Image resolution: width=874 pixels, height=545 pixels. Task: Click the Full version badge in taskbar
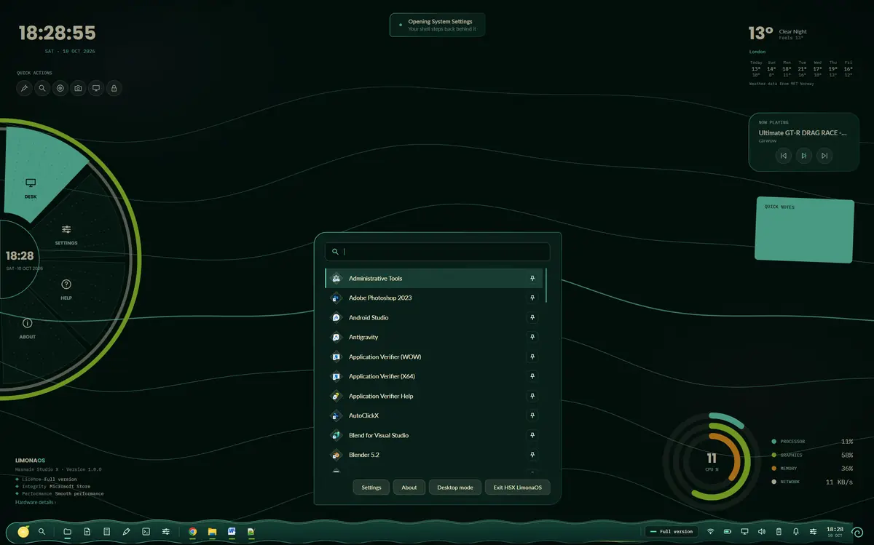coord(672,532)
